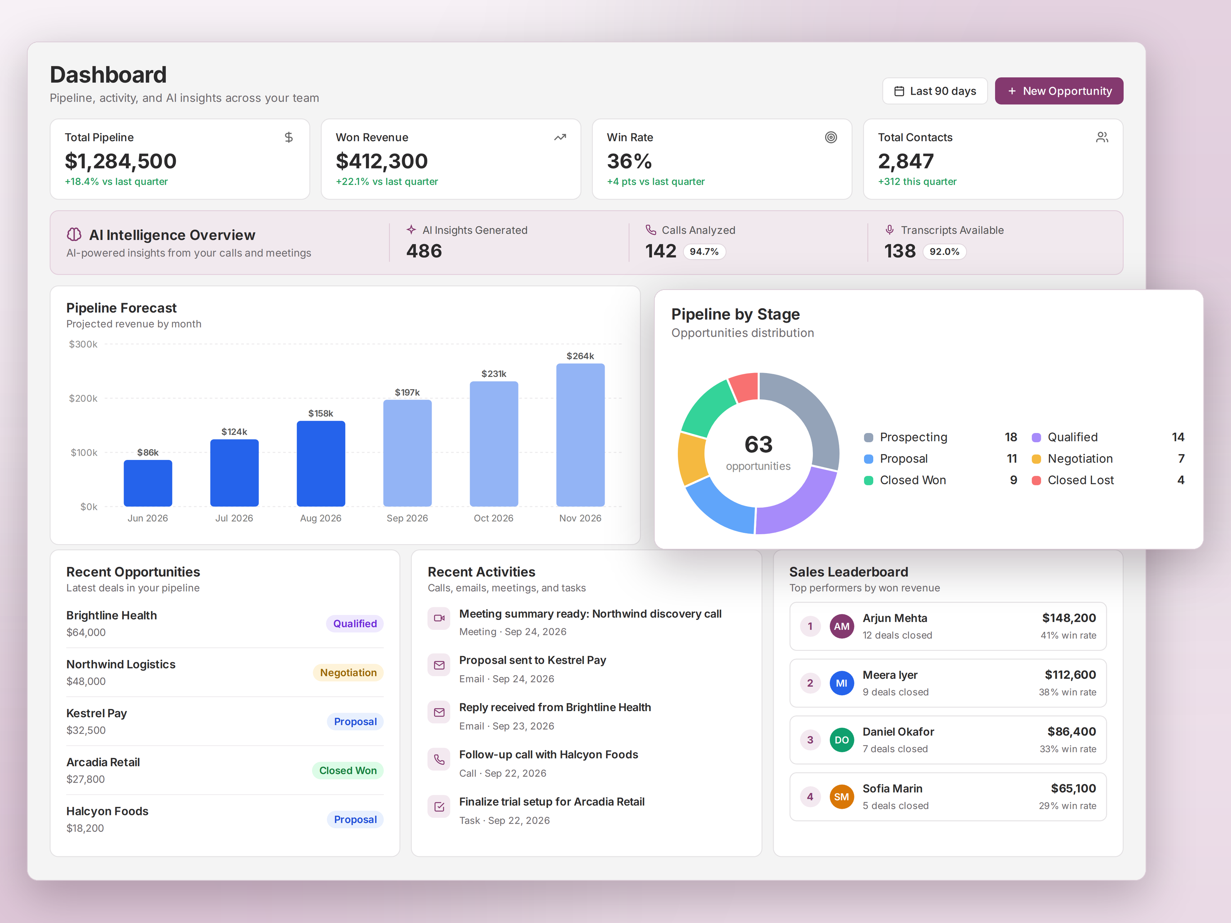Click the Prospecting legend color dot
The width and height of the screenshot is (1231, 923).
pos(868,437)
